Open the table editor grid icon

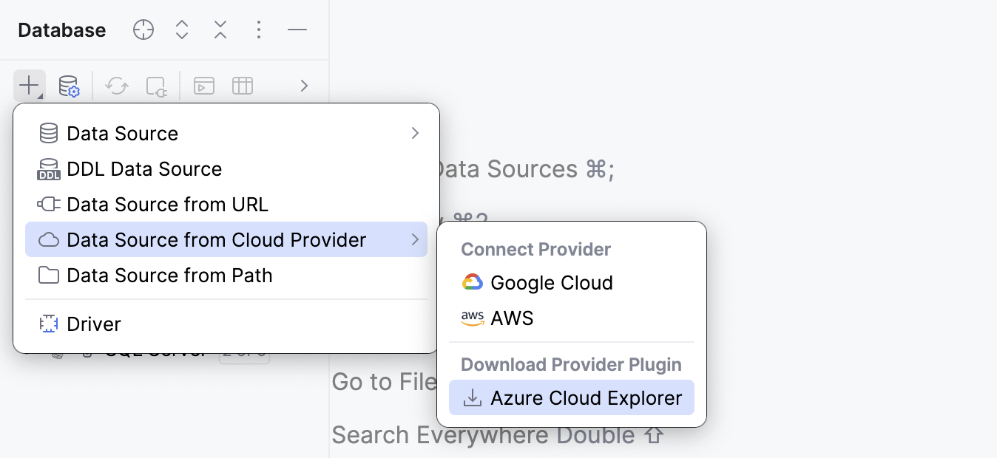tap(243, 86)
